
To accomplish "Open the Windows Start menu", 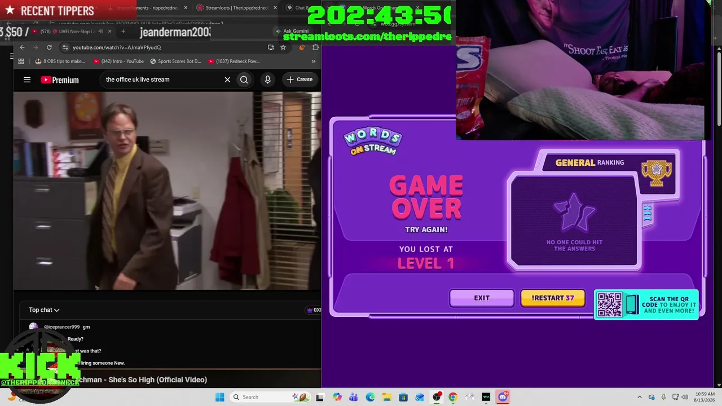I will click(219, 397).
